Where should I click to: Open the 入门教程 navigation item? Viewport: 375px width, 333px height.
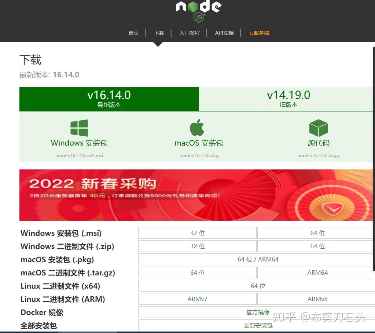(190, 33)
